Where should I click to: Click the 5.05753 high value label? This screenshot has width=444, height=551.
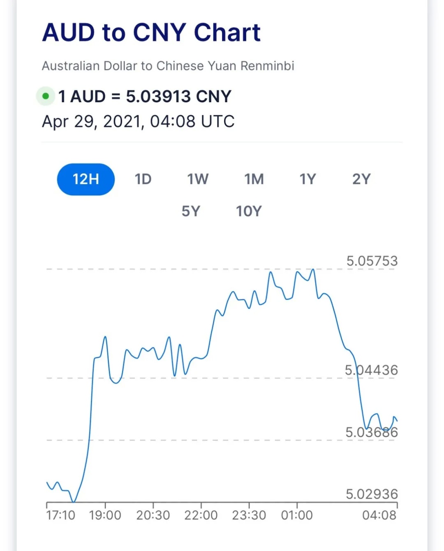pos(372,261)
